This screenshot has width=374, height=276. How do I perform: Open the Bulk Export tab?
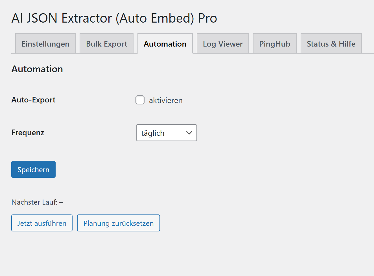pos(106,44)
